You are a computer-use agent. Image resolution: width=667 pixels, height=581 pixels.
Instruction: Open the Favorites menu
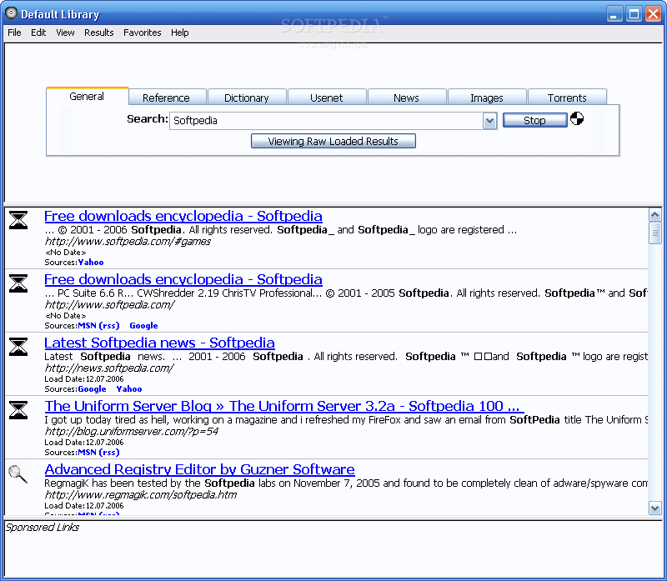click(142, 33)
